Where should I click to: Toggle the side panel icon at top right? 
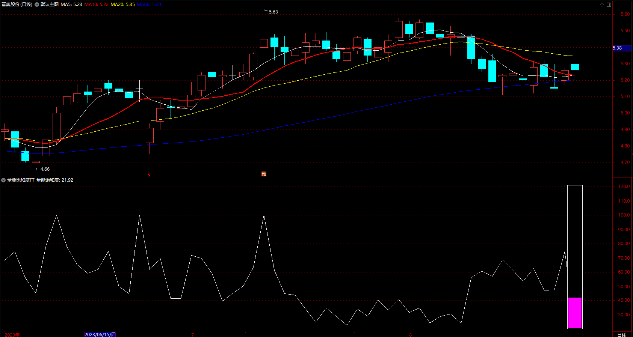[609, 5]
